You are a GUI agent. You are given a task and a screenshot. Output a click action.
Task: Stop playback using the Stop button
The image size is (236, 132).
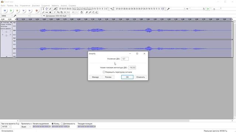pyautogui.click(x=17, y=11)
